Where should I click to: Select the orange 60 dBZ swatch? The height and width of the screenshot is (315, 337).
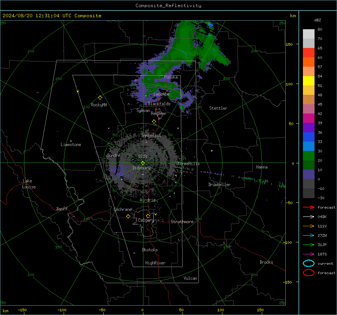coord(309,62)
